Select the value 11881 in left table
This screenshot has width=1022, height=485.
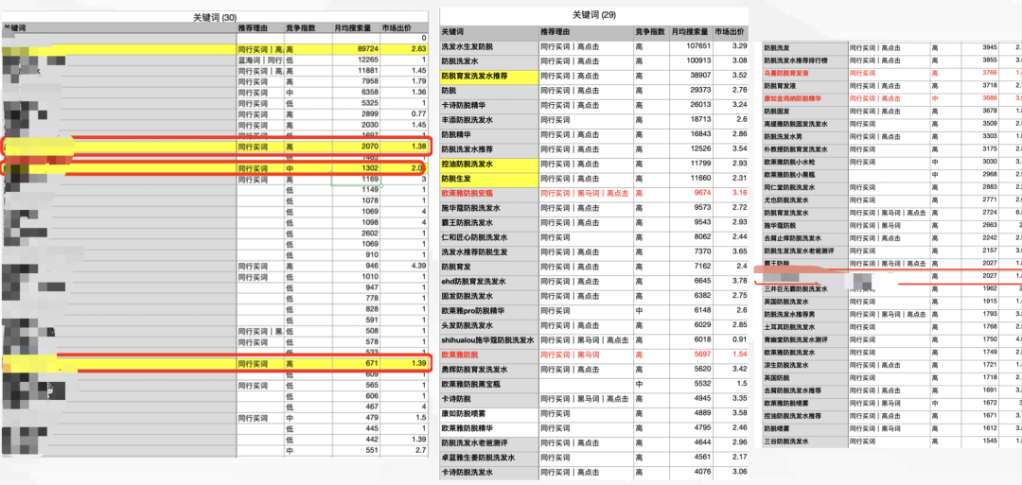[x=367, y=70]
